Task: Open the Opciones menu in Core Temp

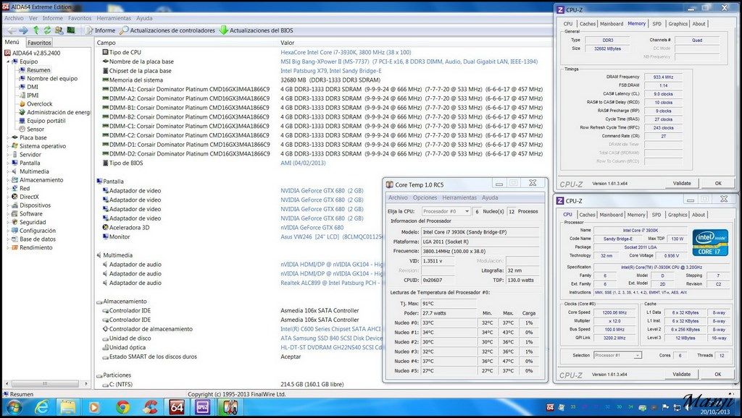Action: (425, 197)
